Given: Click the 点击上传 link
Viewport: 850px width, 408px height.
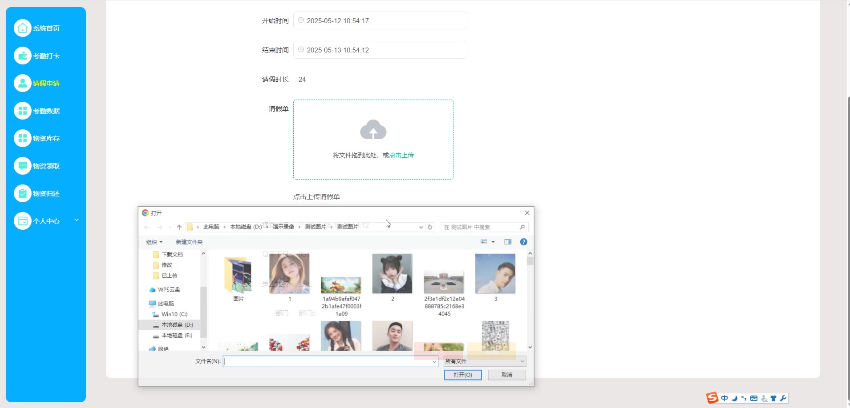Looking at the screenshot, I should [401, 155].
